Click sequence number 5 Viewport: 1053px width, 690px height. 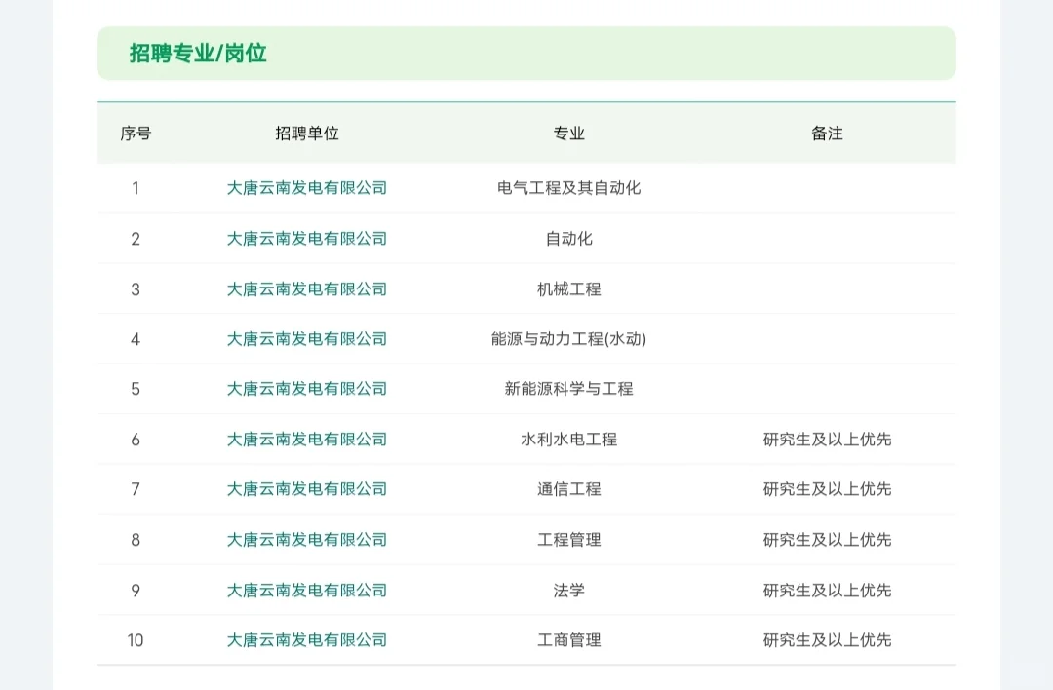click(x=136, y=389)
